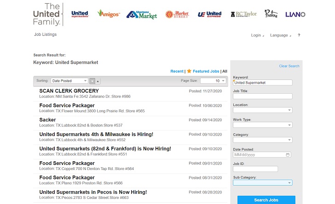Click the Job ID input field
The height and width of the screenshot is (204, 335).
[255, 169]
